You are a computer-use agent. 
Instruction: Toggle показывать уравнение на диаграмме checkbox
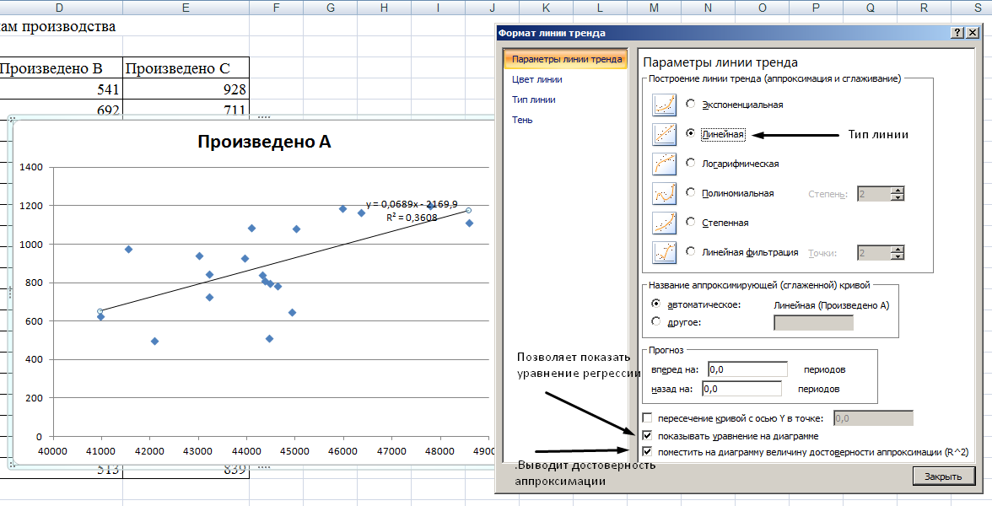[x=647, y=435]
